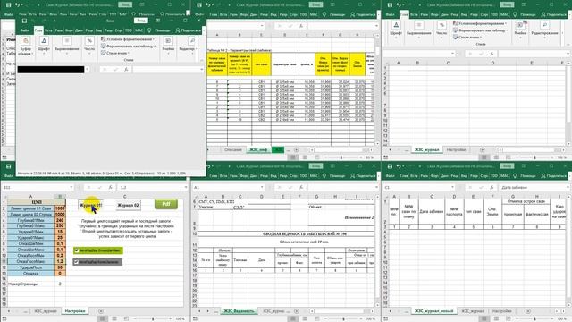Screen dimensions: 572x322
Task: Click fx insert function in top-right window
Action: 492,54
